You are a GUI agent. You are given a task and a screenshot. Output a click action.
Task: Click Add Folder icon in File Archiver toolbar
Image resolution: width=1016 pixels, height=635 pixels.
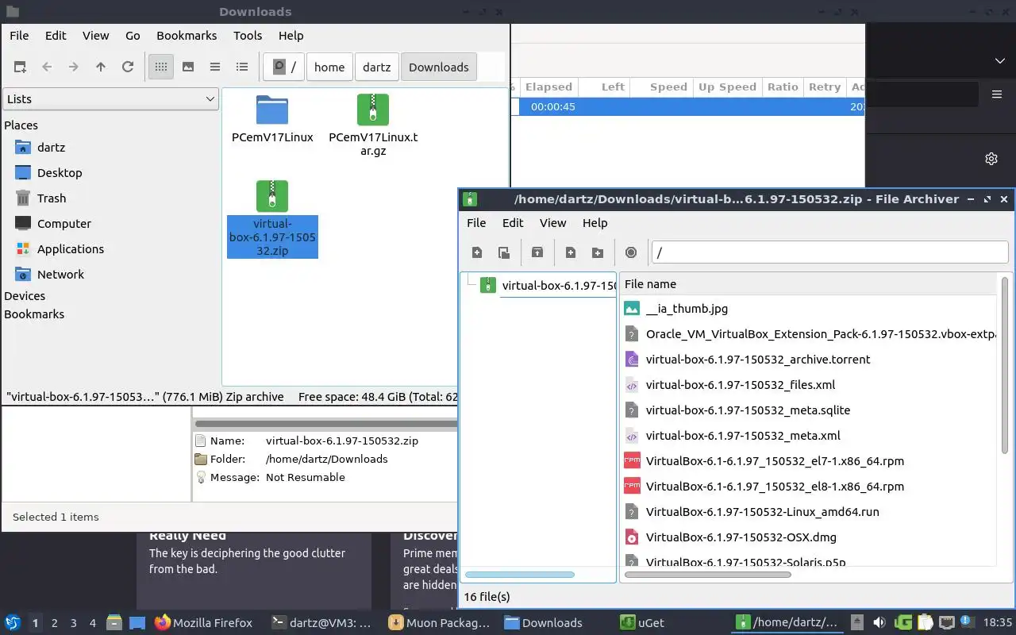tap(598, 252)
